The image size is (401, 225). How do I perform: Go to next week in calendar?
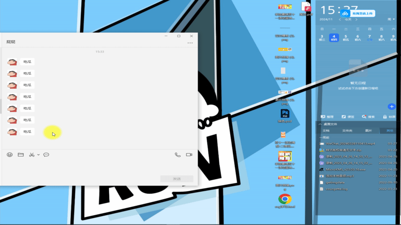356,19
